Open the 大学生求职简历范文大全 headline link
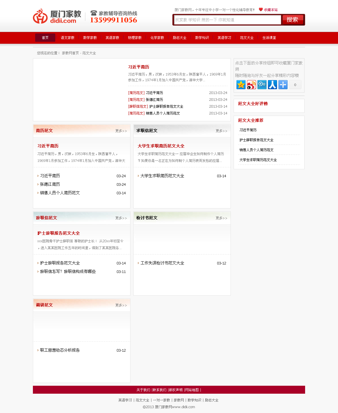 [161, 146]
